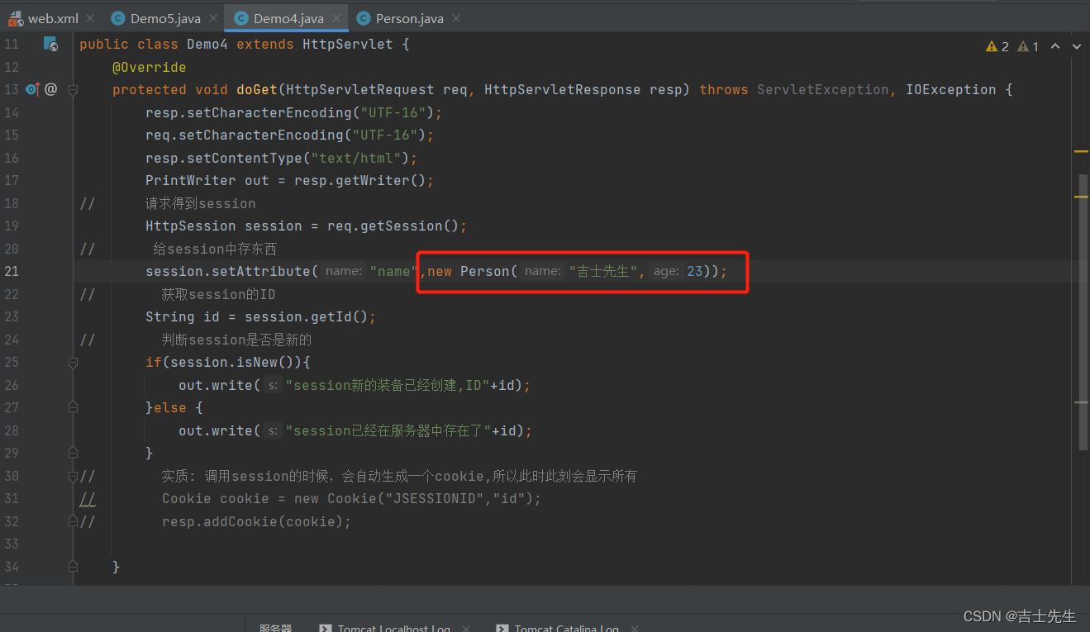The width and height of the screenshot is (1090, 632).
Task: Click the 'age:' parameter hint
Action: click(665, 271)
